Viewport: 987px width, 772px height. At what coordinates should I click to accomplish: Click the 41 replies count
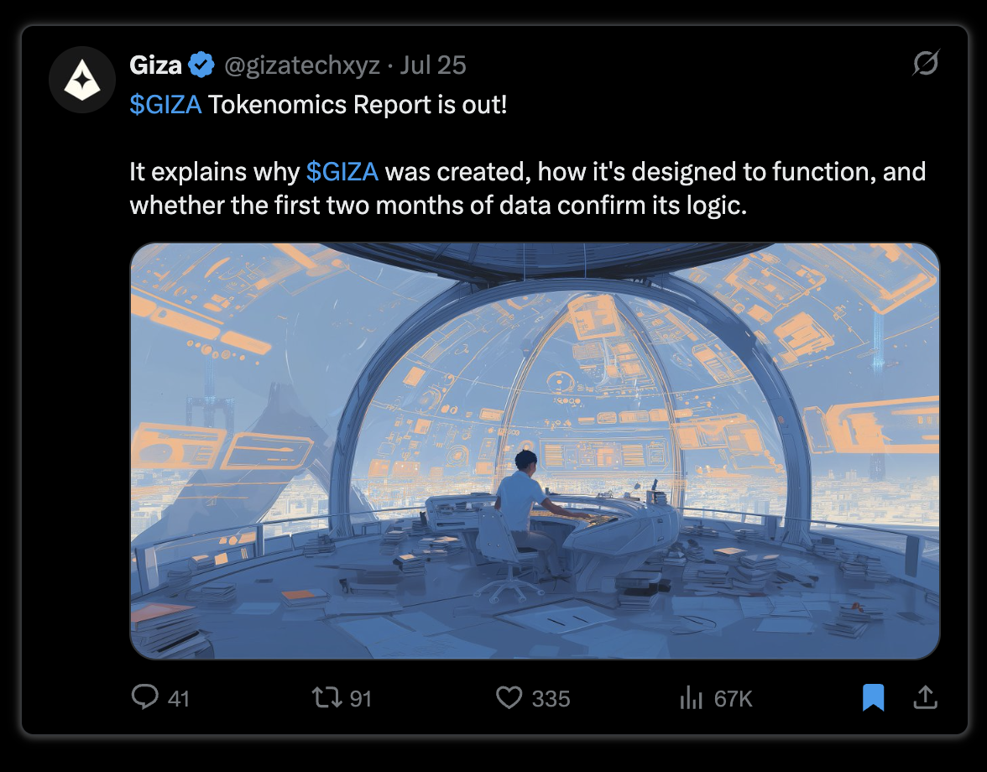click(x=179, y=699)
